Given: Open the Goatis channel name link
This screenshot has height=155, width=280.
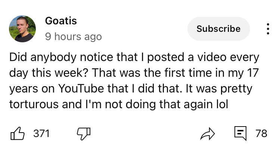Looking at the screenshot, I should pyautogui.click(x=61, y=21).
